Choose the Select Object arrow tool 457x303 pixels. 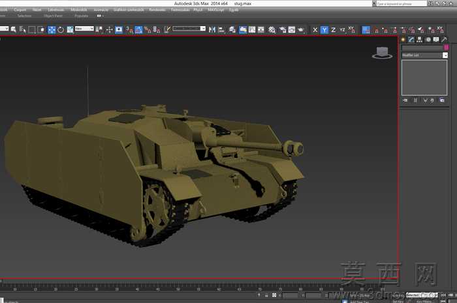14,29
